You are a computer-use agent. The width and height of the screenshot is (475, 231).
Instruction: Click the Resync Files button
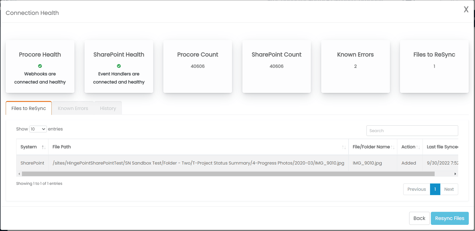click(450, 218)
